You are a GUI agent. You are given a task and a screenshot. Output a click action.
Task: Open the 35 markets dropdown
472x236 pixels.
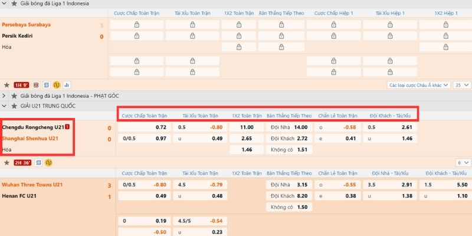click(x=462, y=85)
